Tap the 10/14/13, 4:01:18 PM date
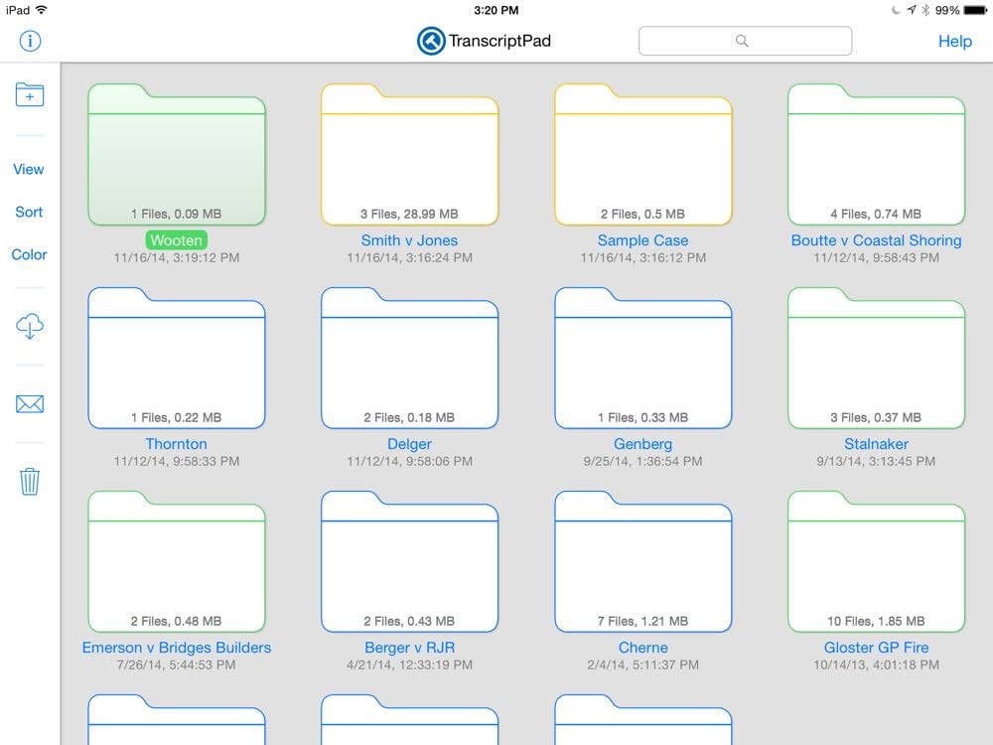 pos(877,666)
